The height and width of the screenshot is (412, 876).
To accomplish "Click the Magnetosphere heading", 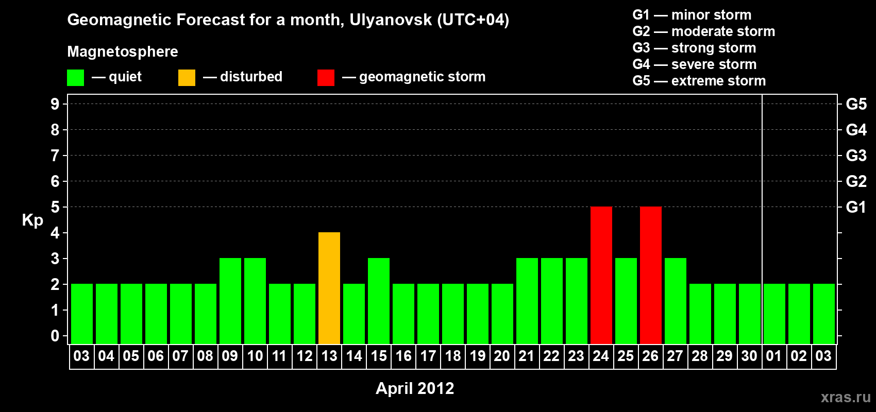I will (123, 51).
